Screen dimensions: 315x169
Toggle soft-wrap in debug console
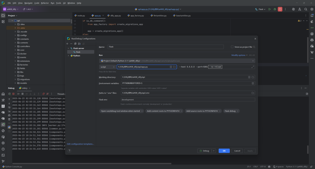9,107
